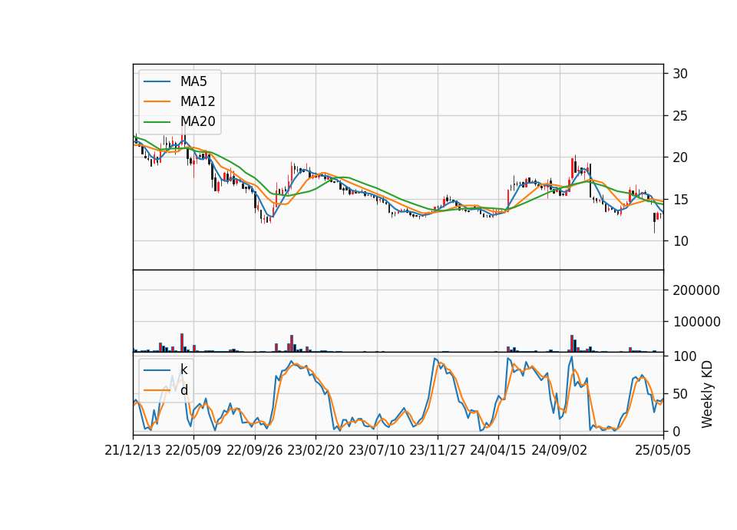Click the 21/12/13 date tick label
The image size is (737, 530).
(133, 450)
